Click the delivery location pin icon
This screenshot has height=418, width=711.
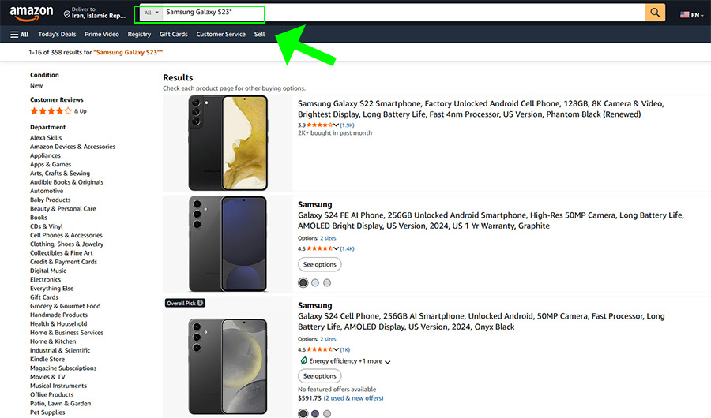[67, 14]
